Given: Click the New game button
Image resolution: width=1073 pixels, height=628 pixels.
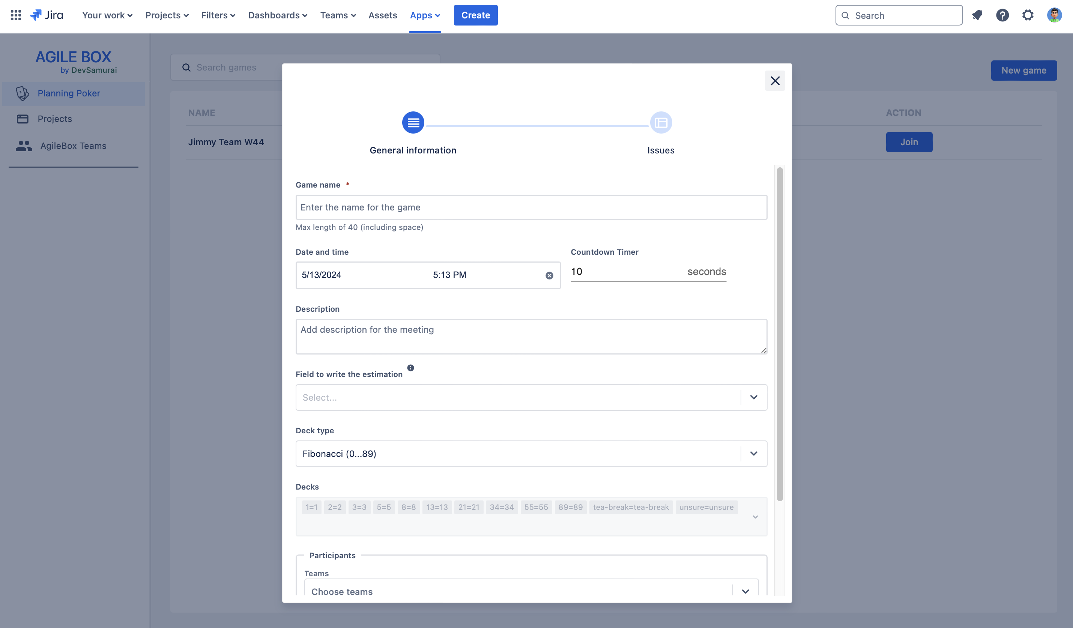Looking at the screenshot, I should (1023, 70).
